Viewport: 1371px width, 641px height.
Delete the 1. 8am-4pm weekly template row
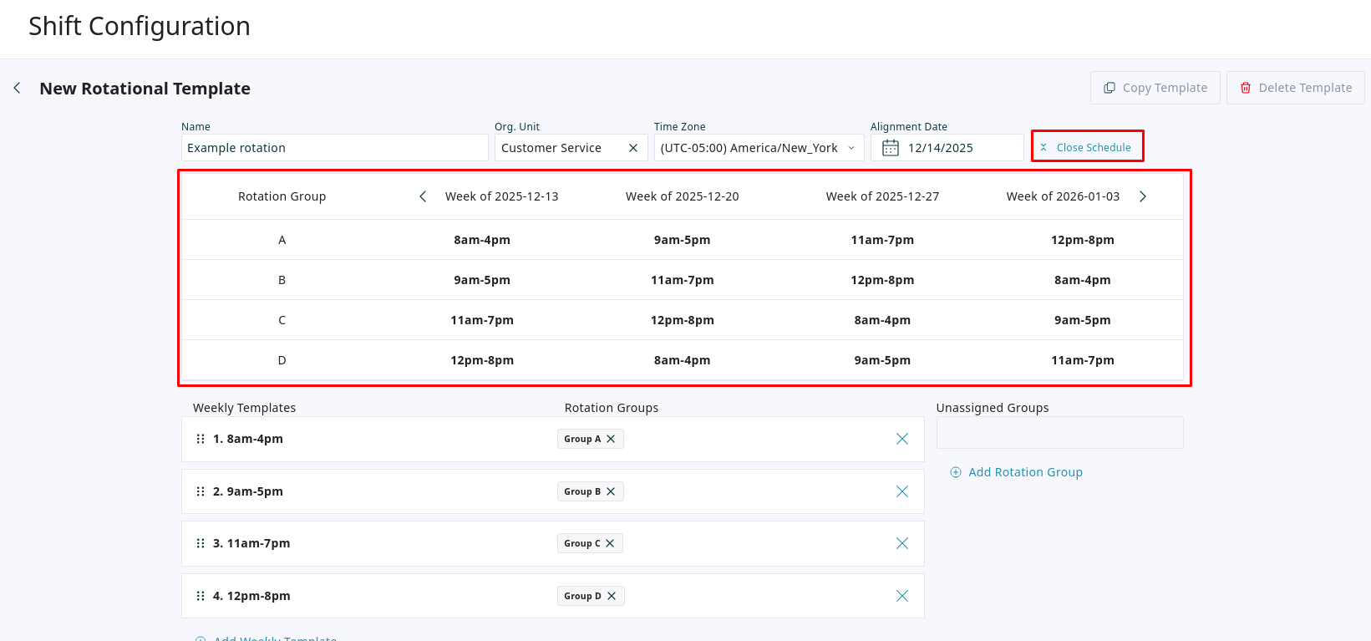point(902,439)
